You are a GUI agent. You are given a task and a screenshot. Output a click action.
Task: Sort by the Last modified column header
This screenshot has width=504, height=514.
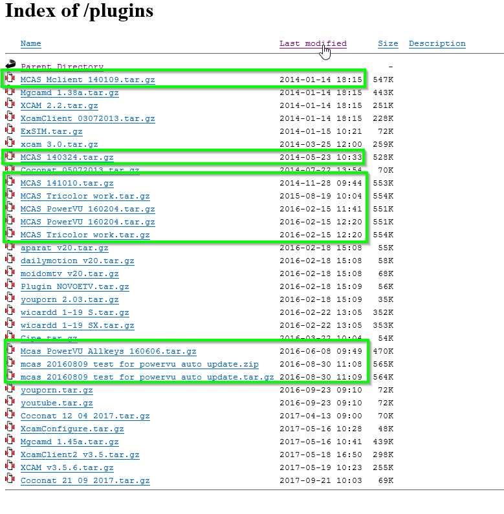click(313, 43)
